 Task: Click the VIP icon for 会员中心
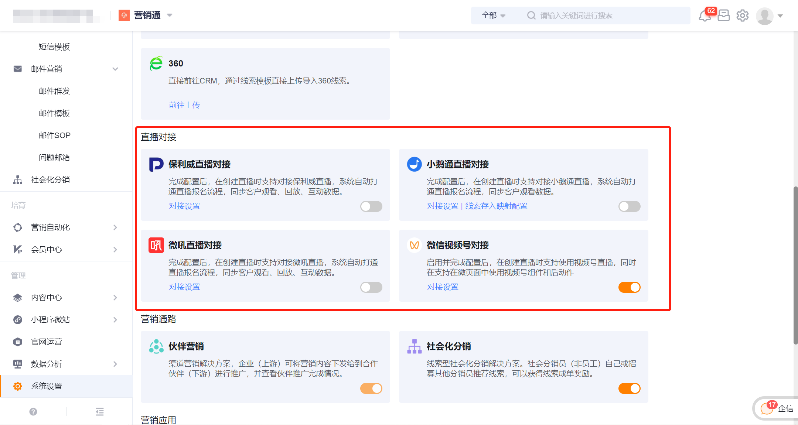point(18,250)
